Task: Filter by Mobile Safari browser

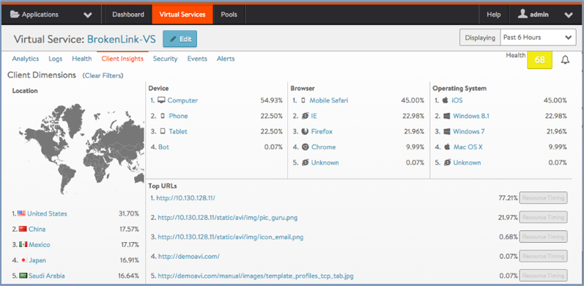Action: [329, 100]
